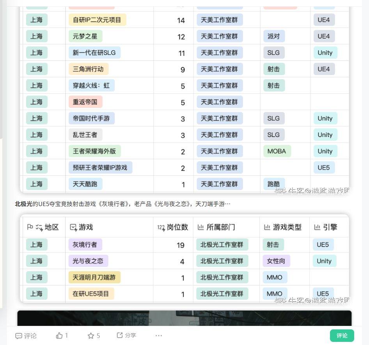The width and height of the screenshot is (369, 345).
Task: Click SLG tag in 乱世王者 row
Action: pos(274,135)
